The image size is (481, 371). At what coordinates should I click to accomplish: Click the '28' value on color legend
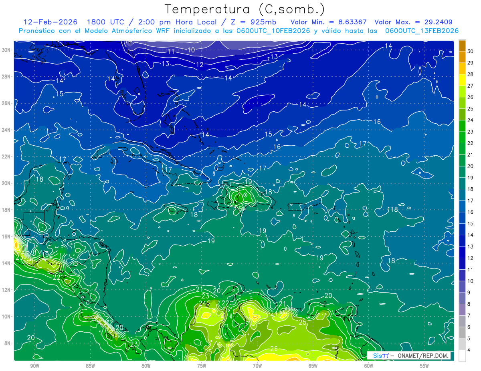471,74
